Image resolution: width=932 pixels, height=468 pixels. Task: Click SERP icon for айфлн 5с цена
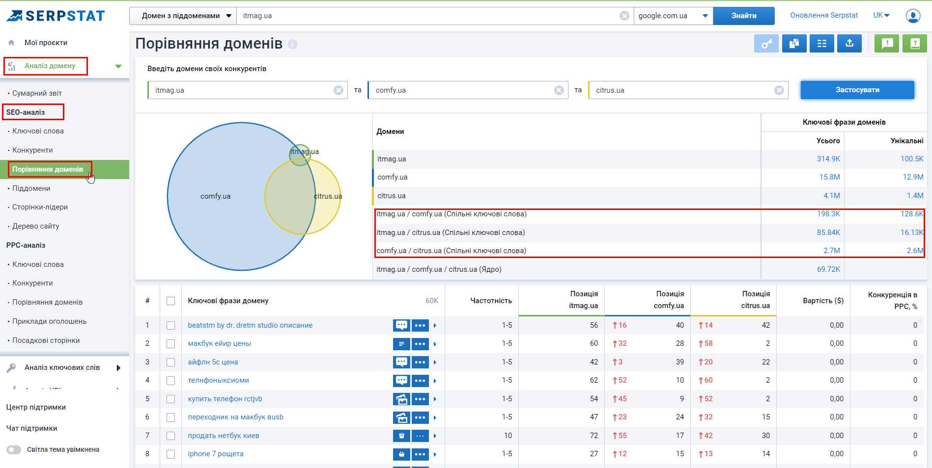pos(401,362)
